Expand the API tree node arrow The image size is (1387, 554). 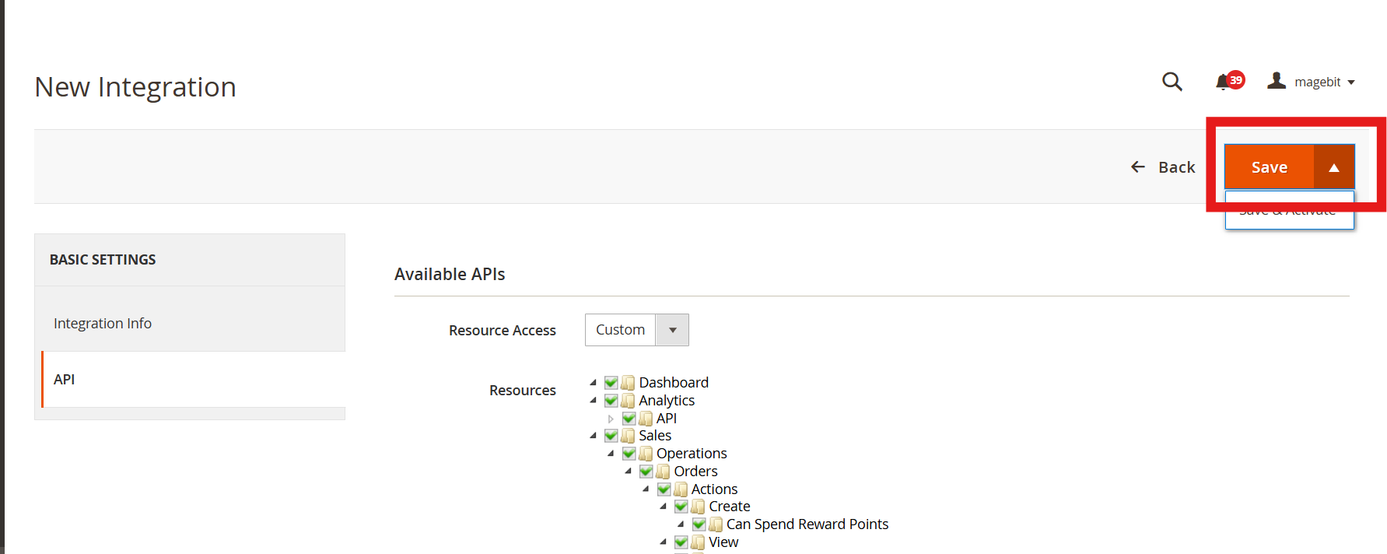point(611,419)
